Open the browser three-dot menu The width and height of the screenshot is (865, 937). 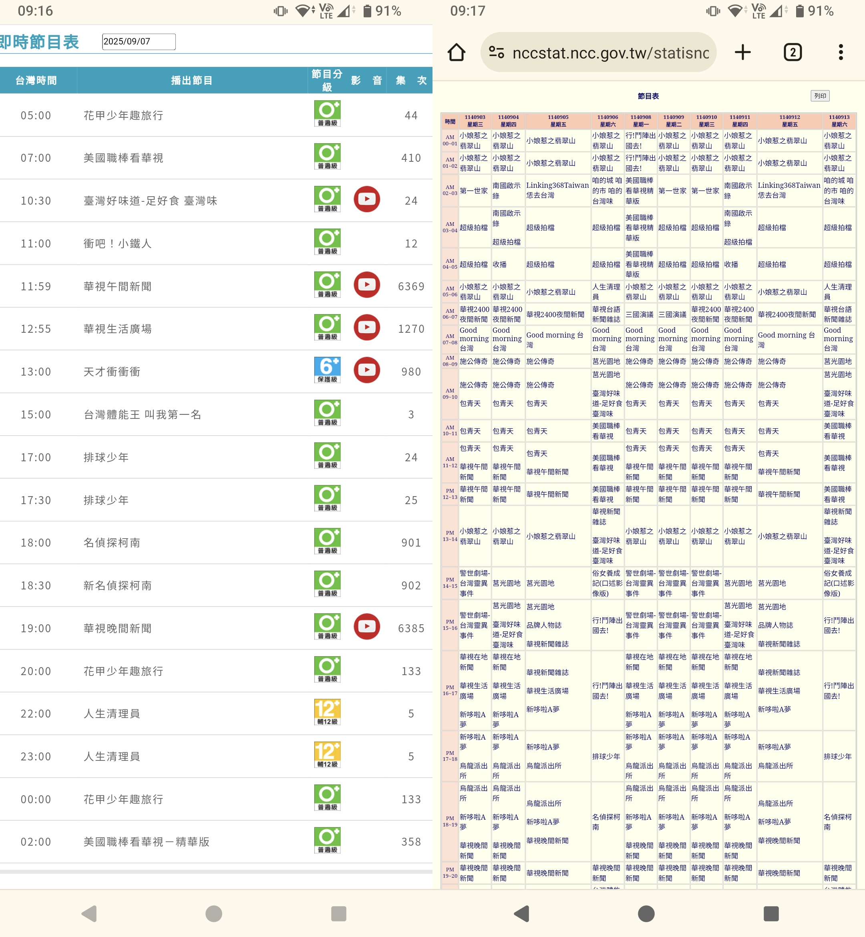click(x=841, y=52)
